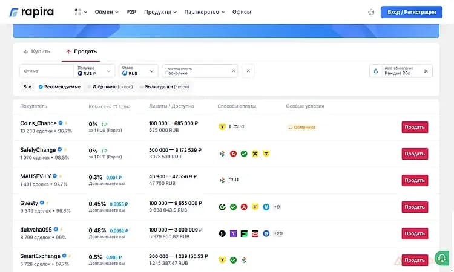Click the auto-refresh circular arrow icon

(375, 71)
